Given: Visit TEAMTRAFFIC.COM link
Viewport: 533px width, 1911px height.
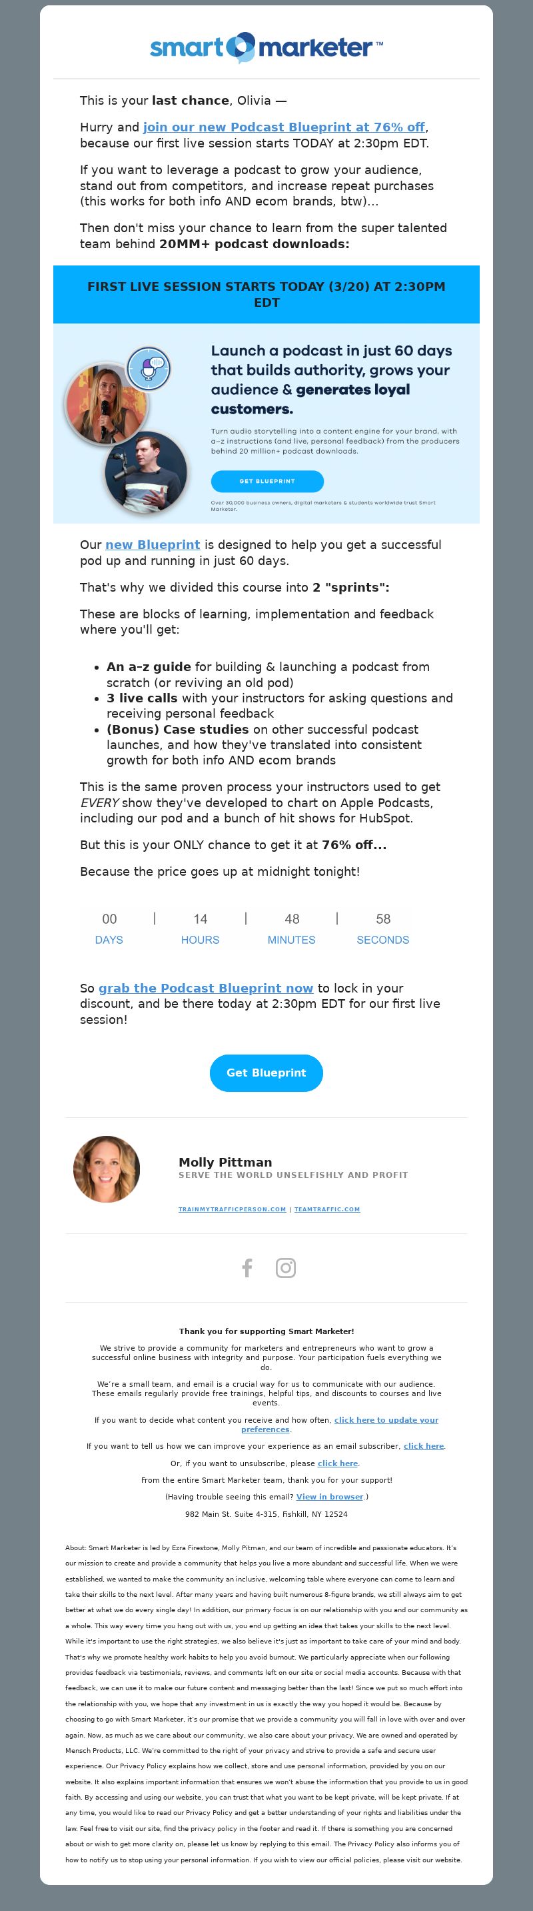Looking at the screenshot, I should [327, 1209].
